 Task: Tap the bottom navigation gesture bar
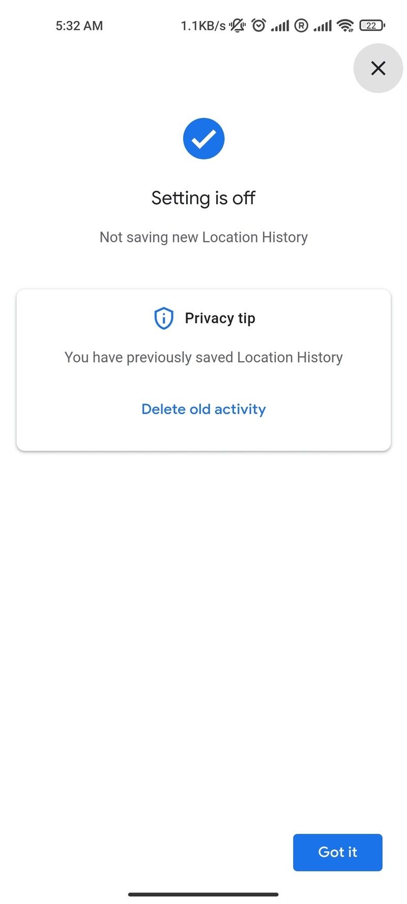(x=203, y=894)
